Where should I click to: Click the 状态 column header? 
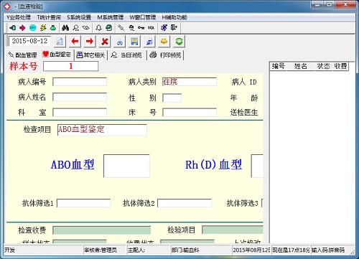[323, 66]
